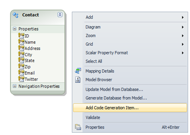This screenshot has width=190, height=135.
Task: Click the Contact entity icon
Action: click(x=16, y=15)
